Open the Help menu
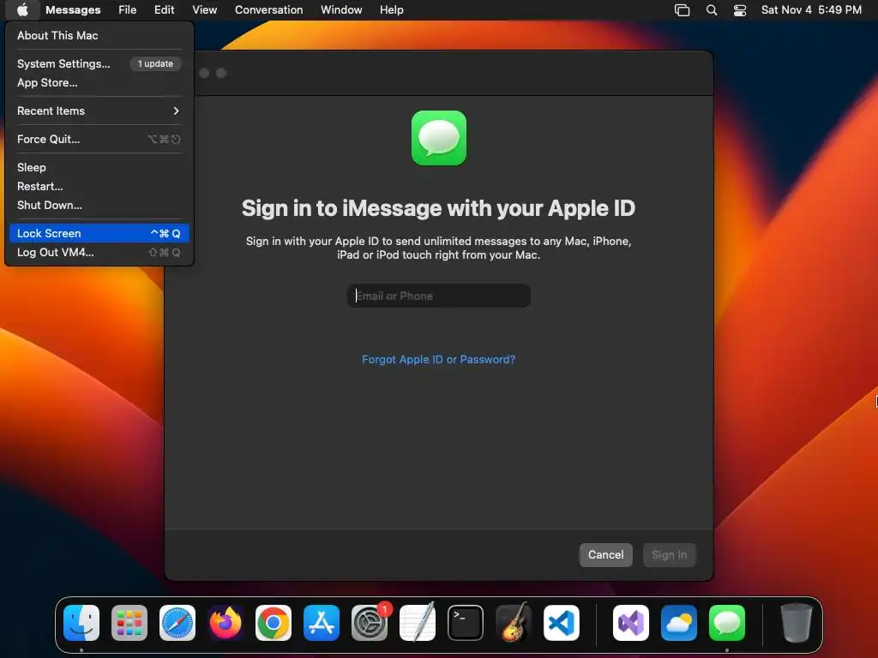 click(391, 10)
